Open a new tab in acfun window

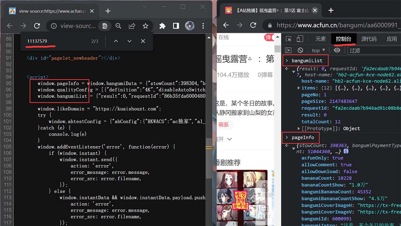pos(331,10)
